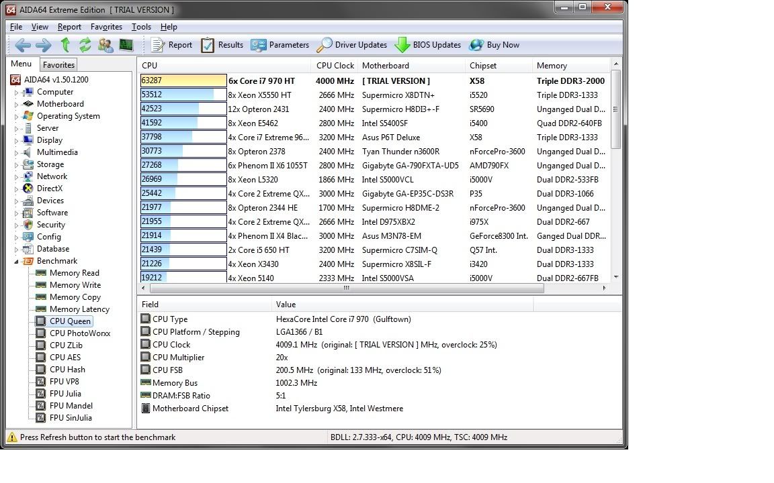This screenshot has width=774, height=483.
Task: Switch to the Menu tab in sidebar
Action: [x=21, y=64]
